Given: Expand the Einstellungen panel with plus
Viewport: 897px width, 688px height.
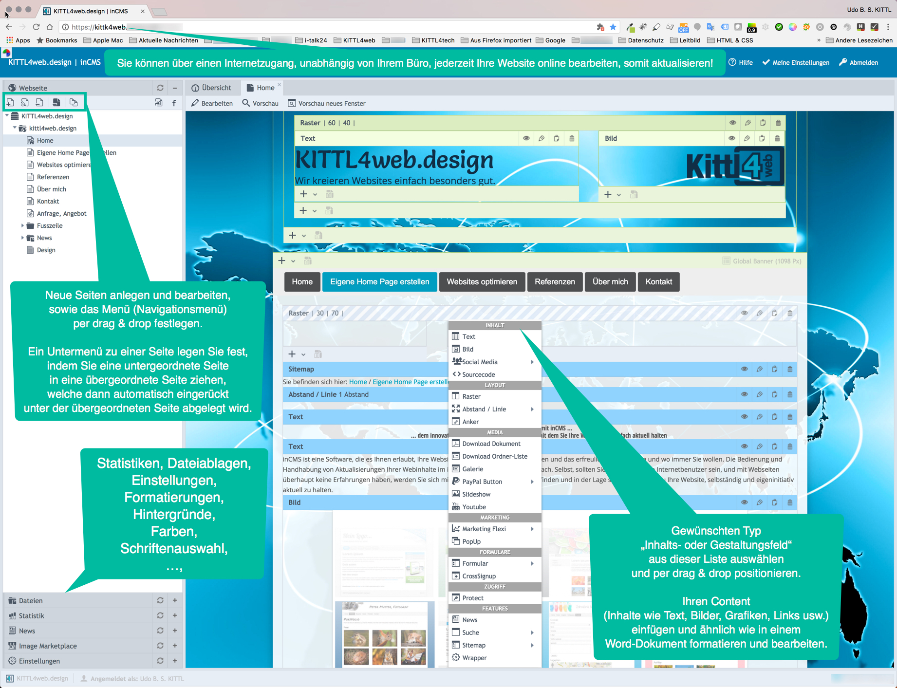Looking at the screenshot, I should tap(175, 661).
